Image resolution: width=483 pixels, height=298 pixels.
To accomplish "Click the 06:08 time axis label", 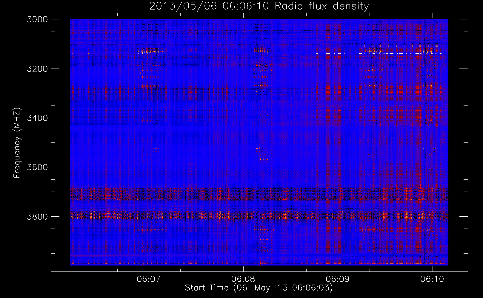I will [x=243, y=279].
